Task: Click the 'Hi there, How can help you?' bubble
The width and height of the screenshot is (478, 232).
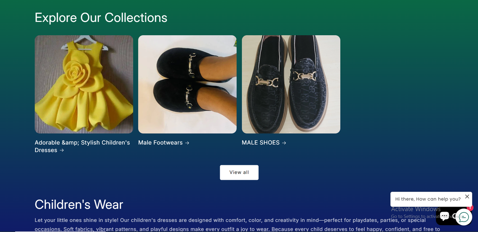Action: pyautogui.click(x=428, y=199)
